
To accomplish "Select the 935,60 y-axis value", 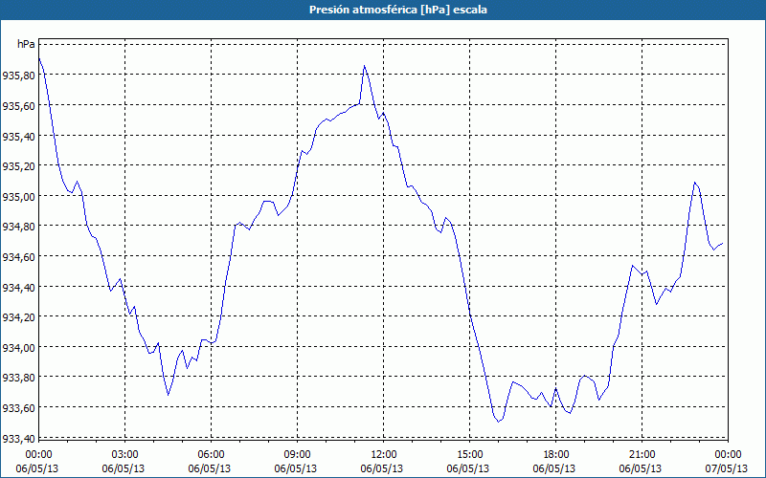I will click(x=18, y=105).
